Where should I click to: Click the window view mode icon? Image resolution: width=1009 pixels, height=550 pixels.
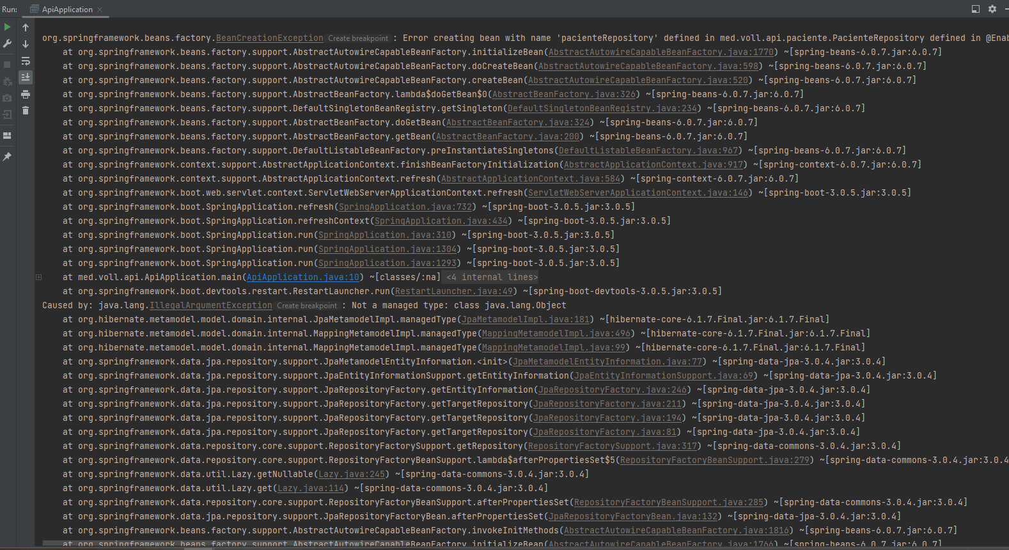tap(976, 9)
